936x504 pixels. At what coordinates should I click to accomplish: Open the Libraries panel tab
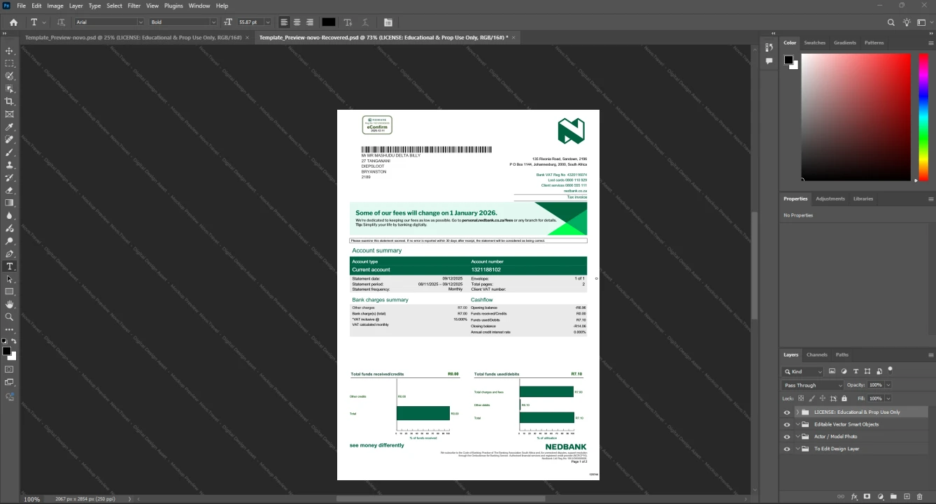863,199
